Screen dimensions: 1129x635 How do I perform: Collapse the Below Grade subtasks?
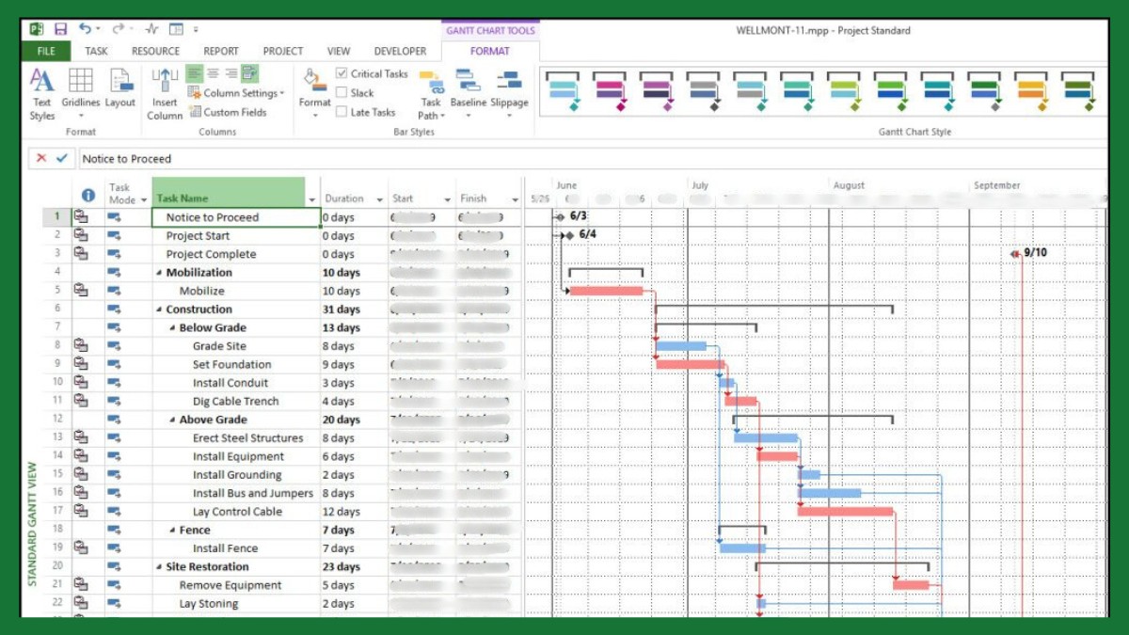point(172,328)
